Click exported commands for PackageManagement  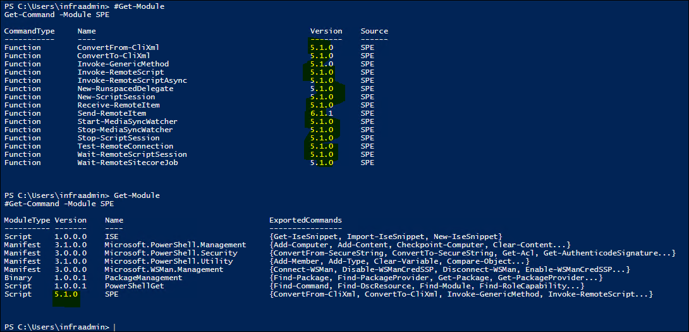436,278
